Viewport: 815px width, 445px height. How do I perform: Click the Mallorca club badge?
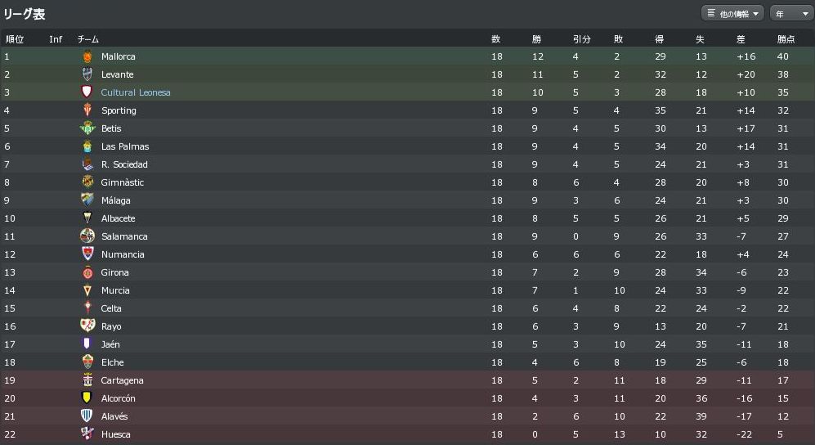pyautogui.click(x=87, y=56)
